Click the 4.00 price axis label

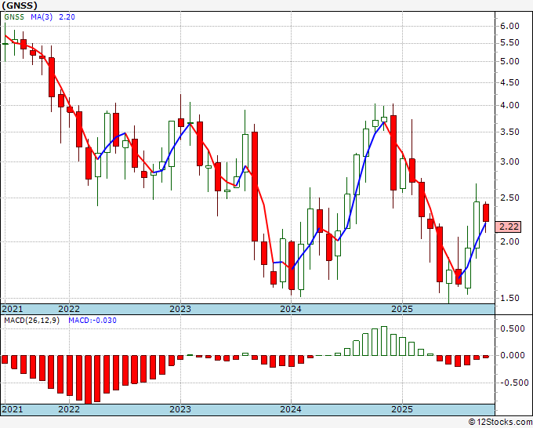(509, 105)
